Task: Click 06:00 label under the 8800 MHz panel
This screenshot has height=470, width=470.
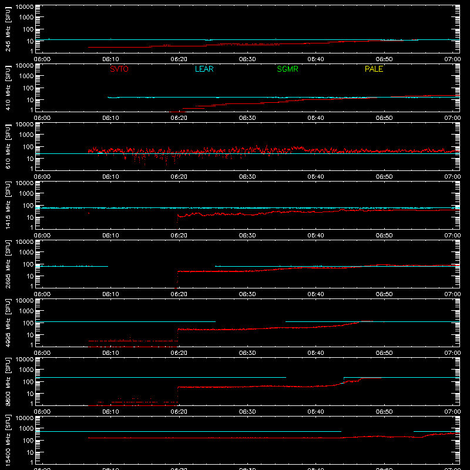Action: tap(42, 412)
